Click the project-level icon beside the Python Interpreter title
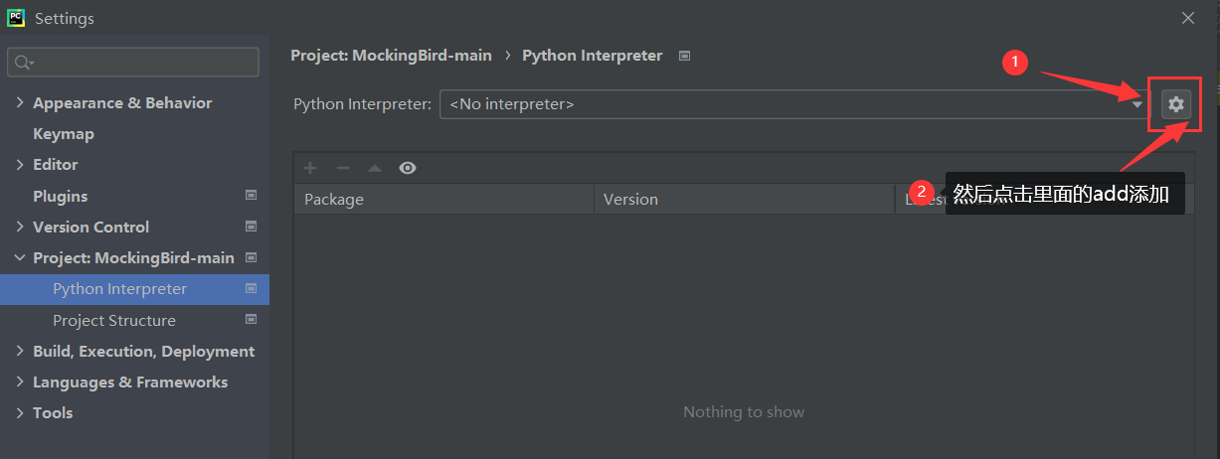 point(684,56)
